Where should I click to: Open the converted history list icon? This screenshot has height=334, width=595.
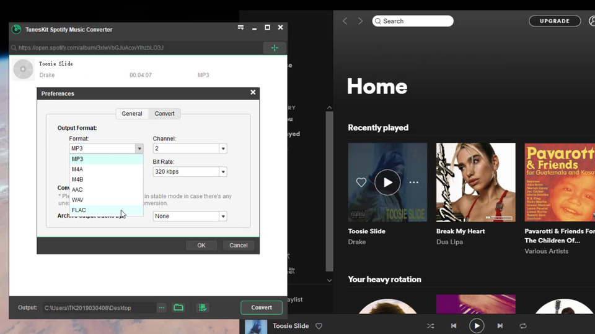pos(203,307)
